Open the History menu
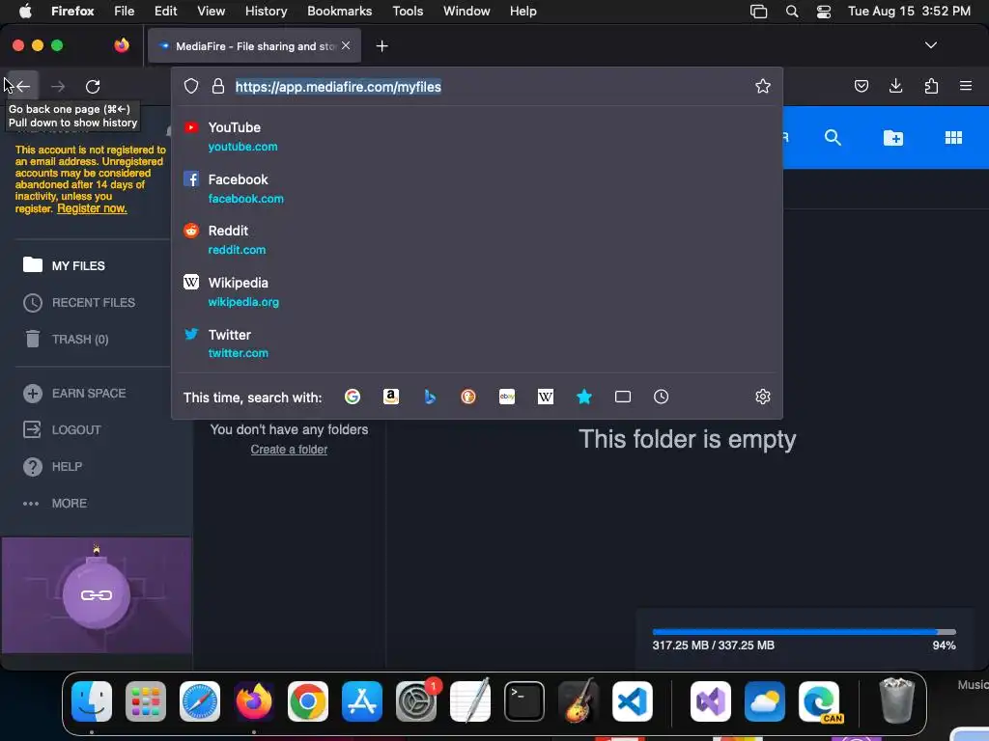 (x=266, y=12)
